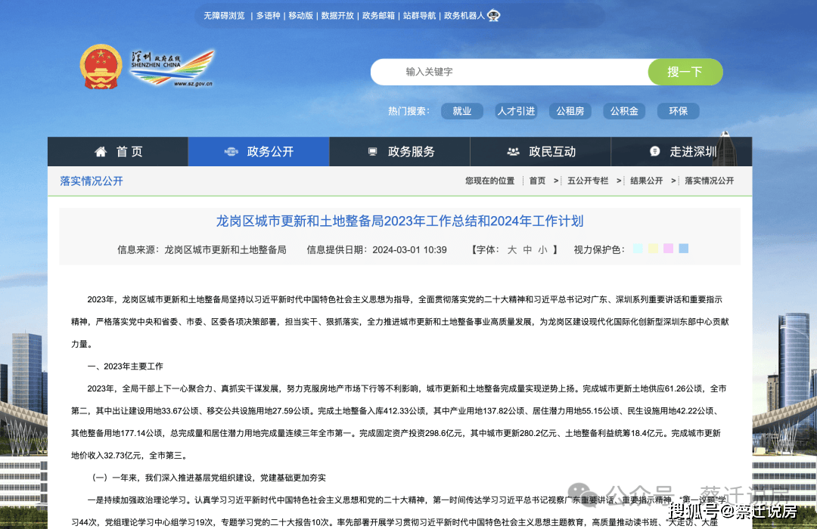817x529 pixels.
Task: Open the 人才引进 hot search link
Action: tap(516, 111)
